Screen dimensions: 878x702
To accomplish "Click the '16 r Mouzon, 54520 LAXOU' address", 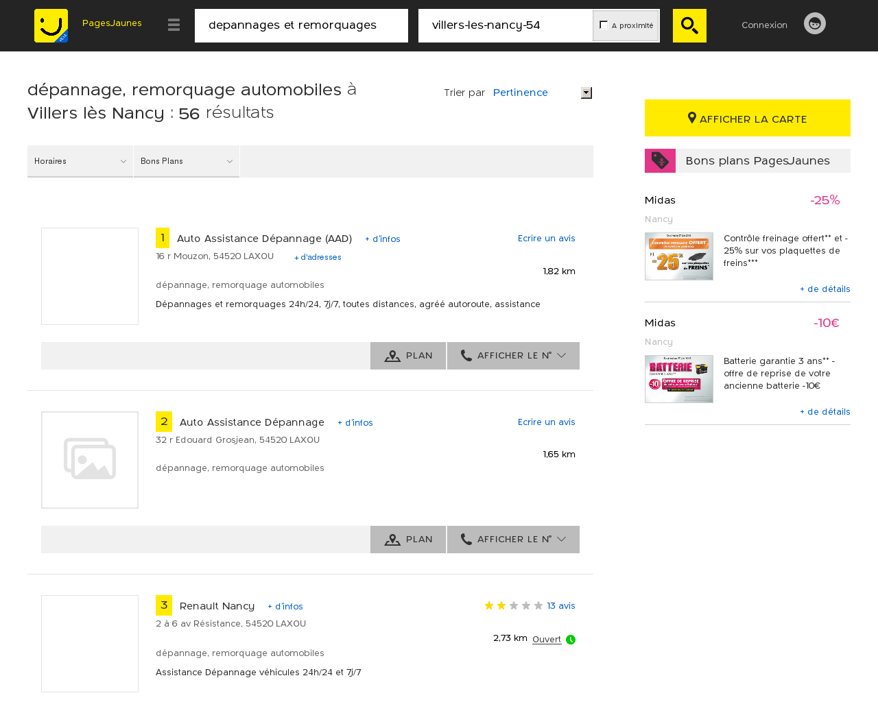I will (215, 256).
